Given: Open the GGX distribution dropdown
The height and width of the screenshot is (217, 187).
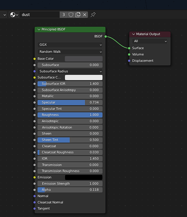Looking at the screenshot, I should (70, 45).
